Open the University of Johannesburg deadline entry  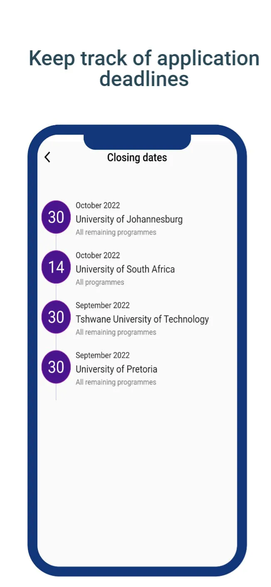point(129,219)
